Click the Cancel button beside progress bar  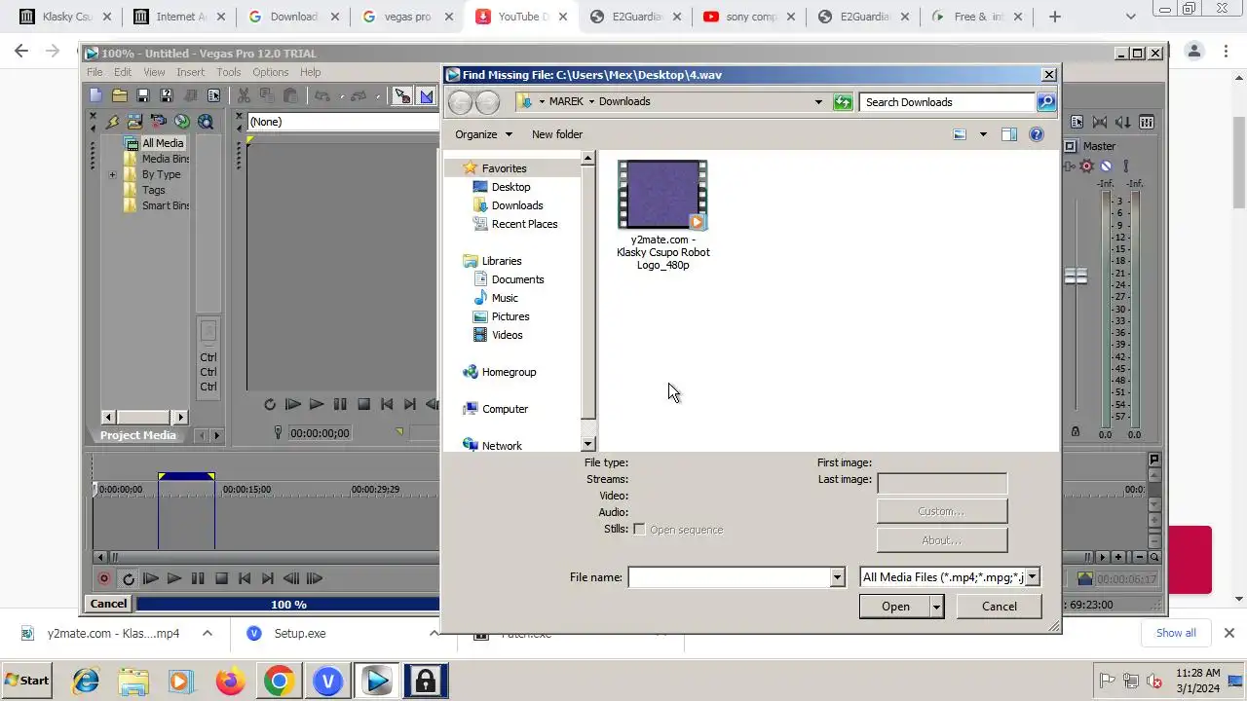108,604
